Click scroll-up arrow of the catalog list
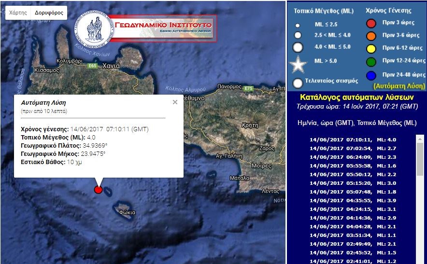This screenshot has width=427, height=264. pos(420,139)
